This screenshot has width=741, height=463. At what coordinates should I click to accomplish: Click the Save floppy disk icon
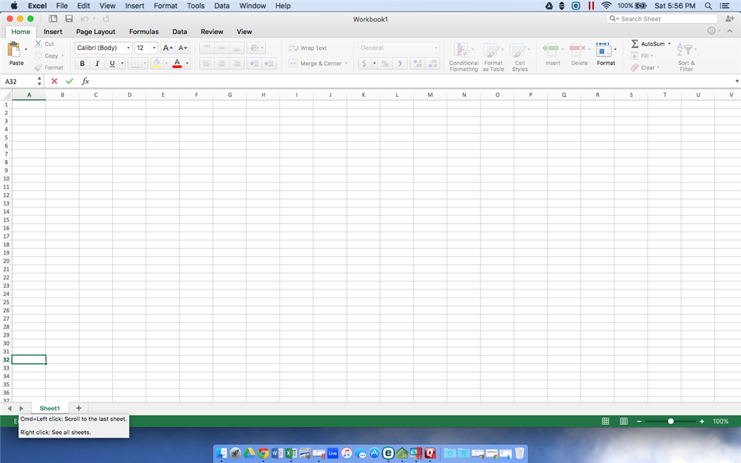click(69, 19)
